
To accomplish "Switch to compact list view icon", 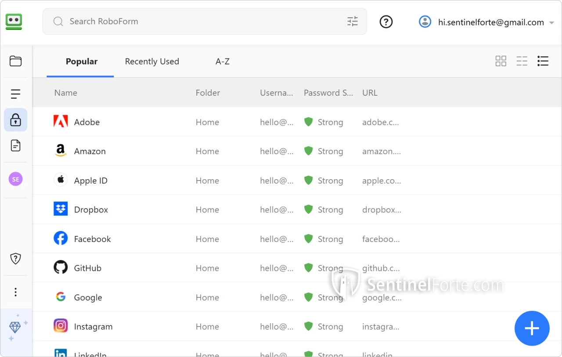I will click(x=522, y=61).
